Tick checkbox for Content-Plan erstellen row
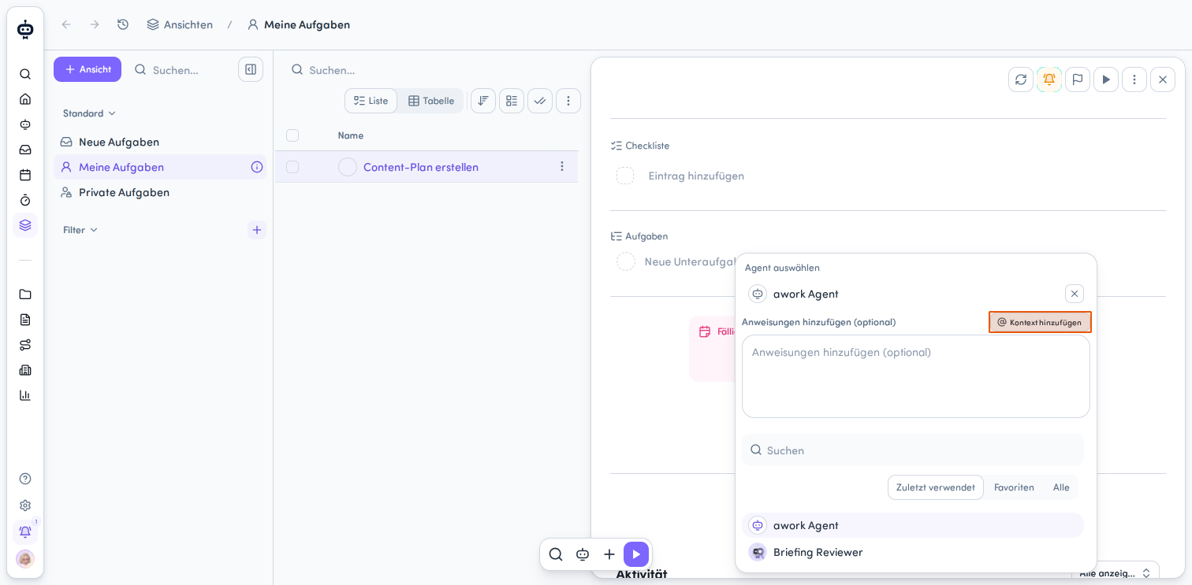 pyautogui.click(x=292, y=167)
